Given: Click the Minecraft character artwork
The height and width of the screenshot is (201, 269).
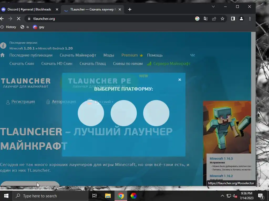Looking at the screenshot, I should point(227,127).
